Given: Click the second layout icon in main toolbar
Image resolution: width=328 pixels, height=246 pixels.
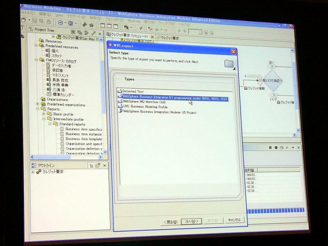Looking at the screenshot, I should coord(109,26).
